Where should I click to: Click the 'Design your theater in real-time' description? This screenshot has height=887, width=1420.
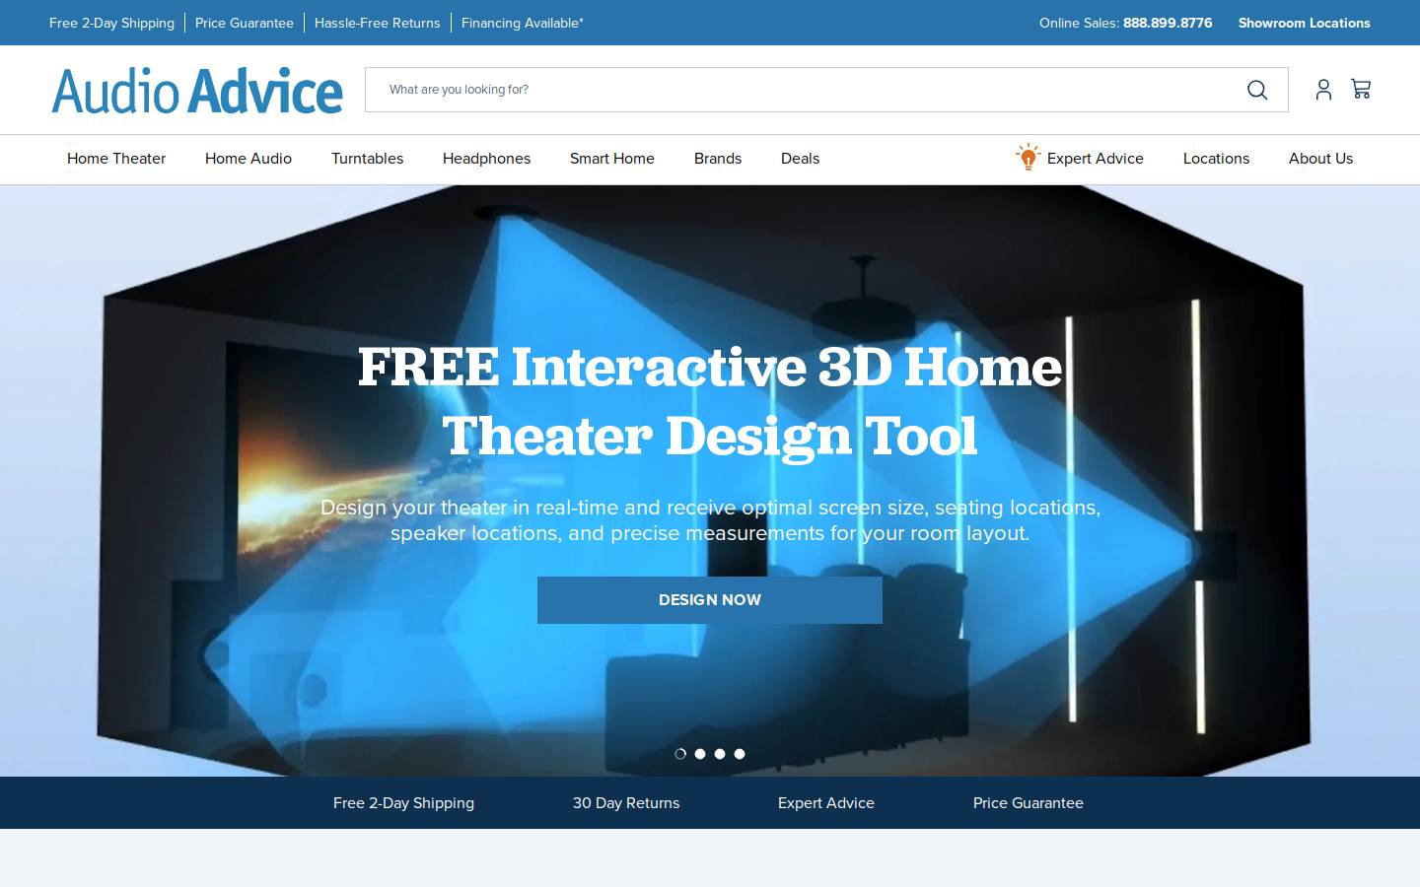[x=710, y=520]
